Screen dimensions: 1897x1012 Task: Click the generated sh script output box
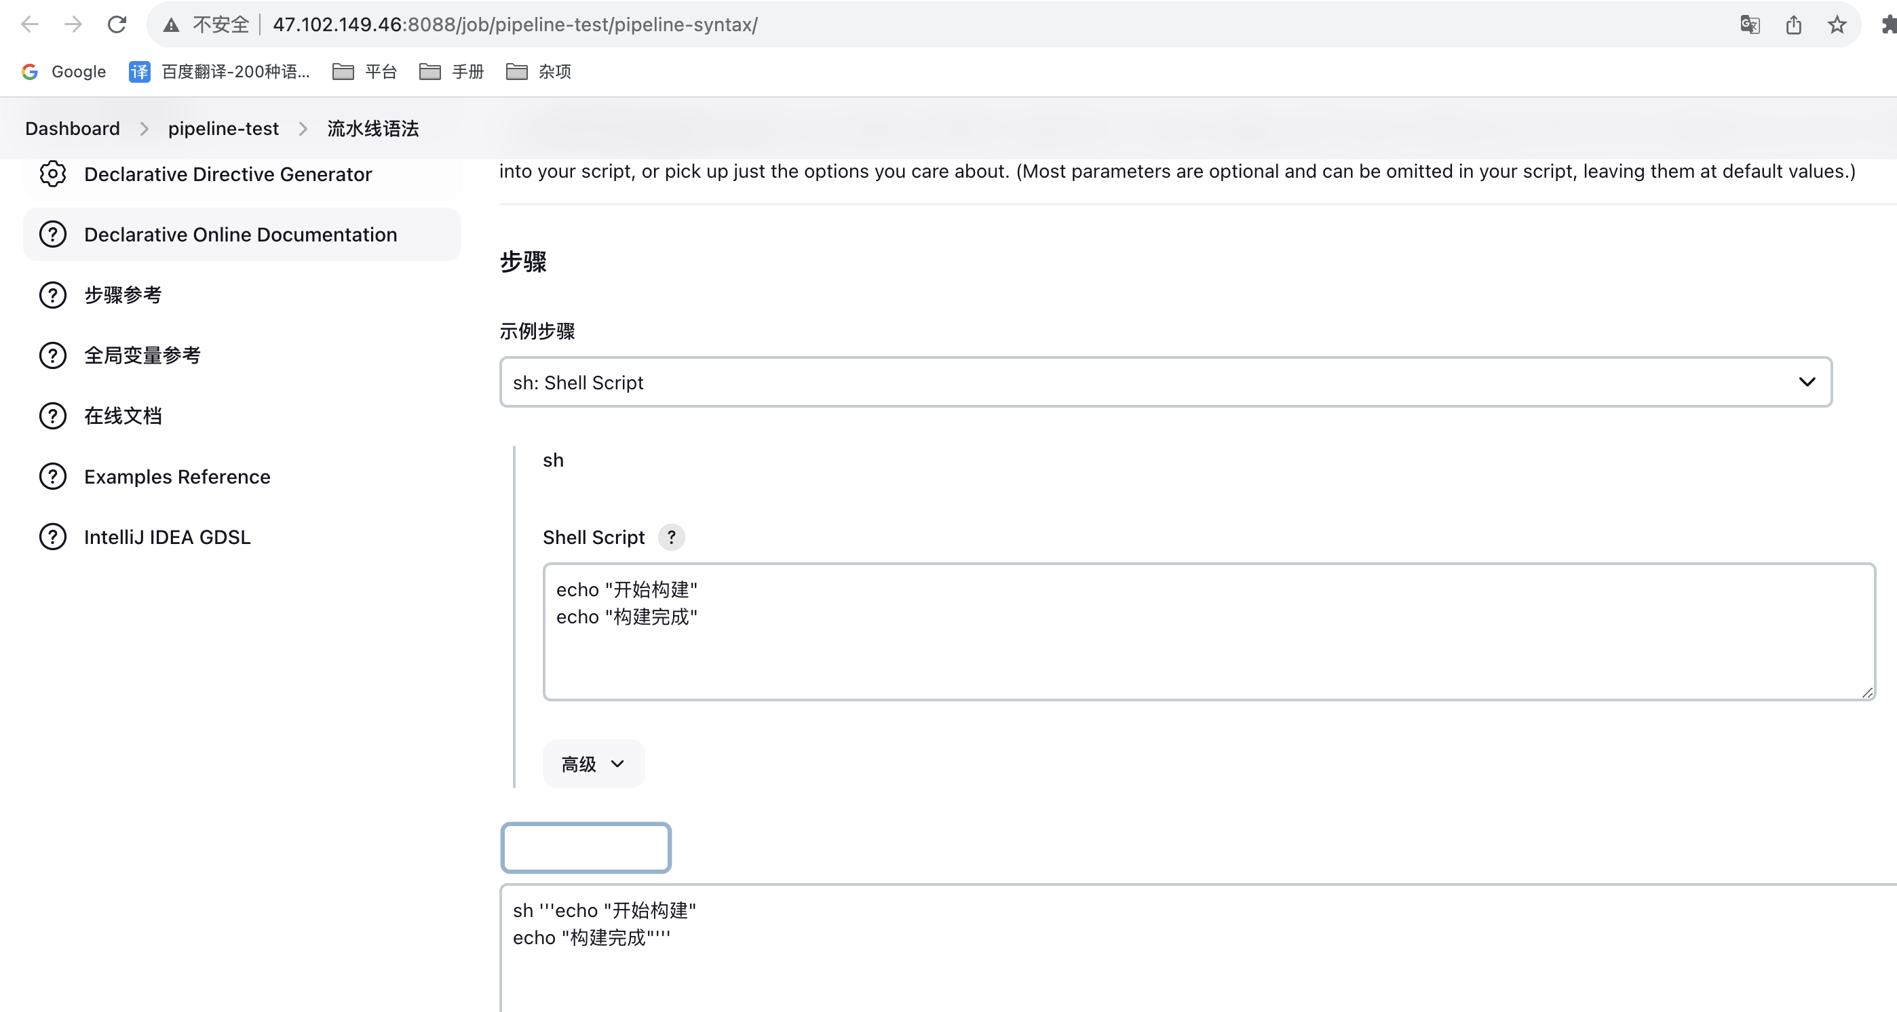pos(1198,948)
